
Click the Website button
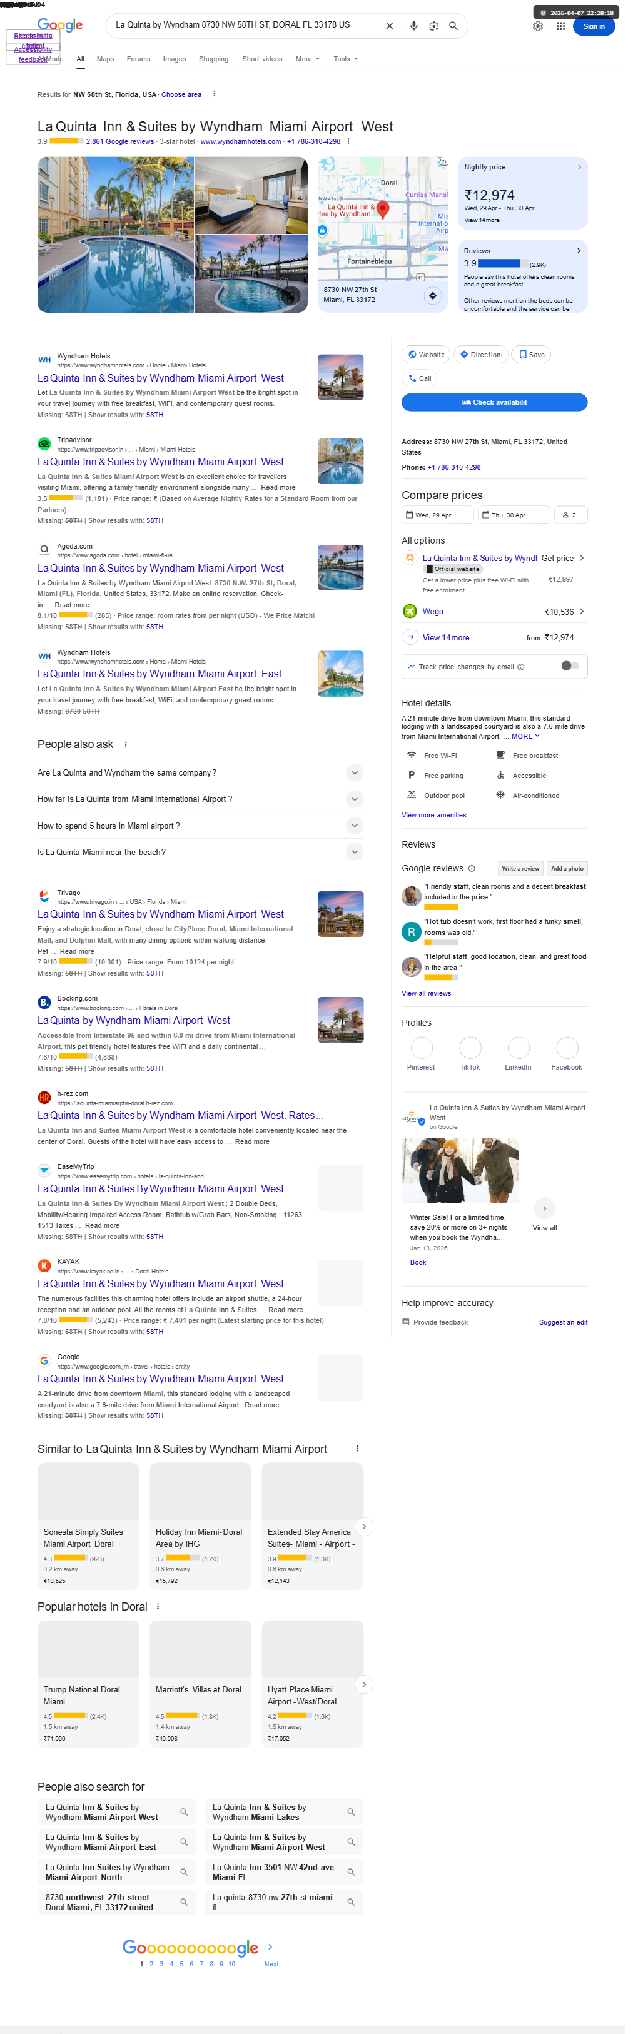click(425, 355)
